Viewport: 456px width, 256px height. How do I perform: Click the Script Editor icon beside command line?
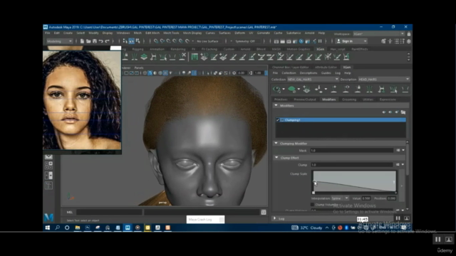tap(264, 213)
